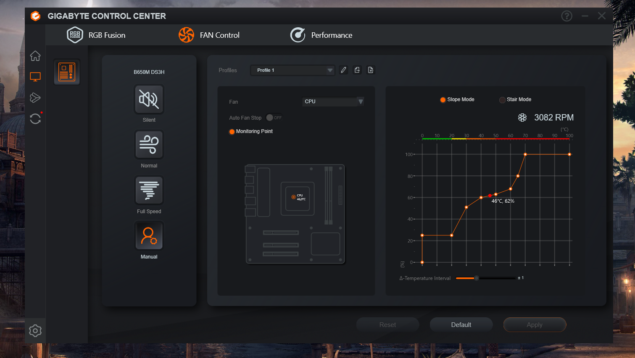This screenshot has height=358, width=635.
Task: Minimize the Gigabyte Control Center window
Action: click(585, 16)
